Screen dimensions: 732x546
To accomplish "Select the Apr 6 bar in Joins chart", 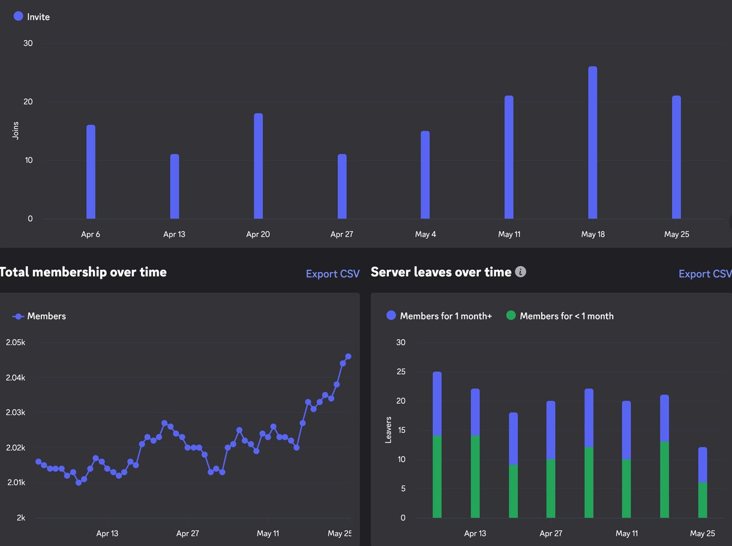I will [91, 172].
